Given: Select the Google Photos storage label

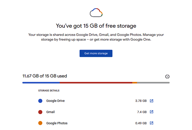Looking at the screenshot, I should [57, 123].
